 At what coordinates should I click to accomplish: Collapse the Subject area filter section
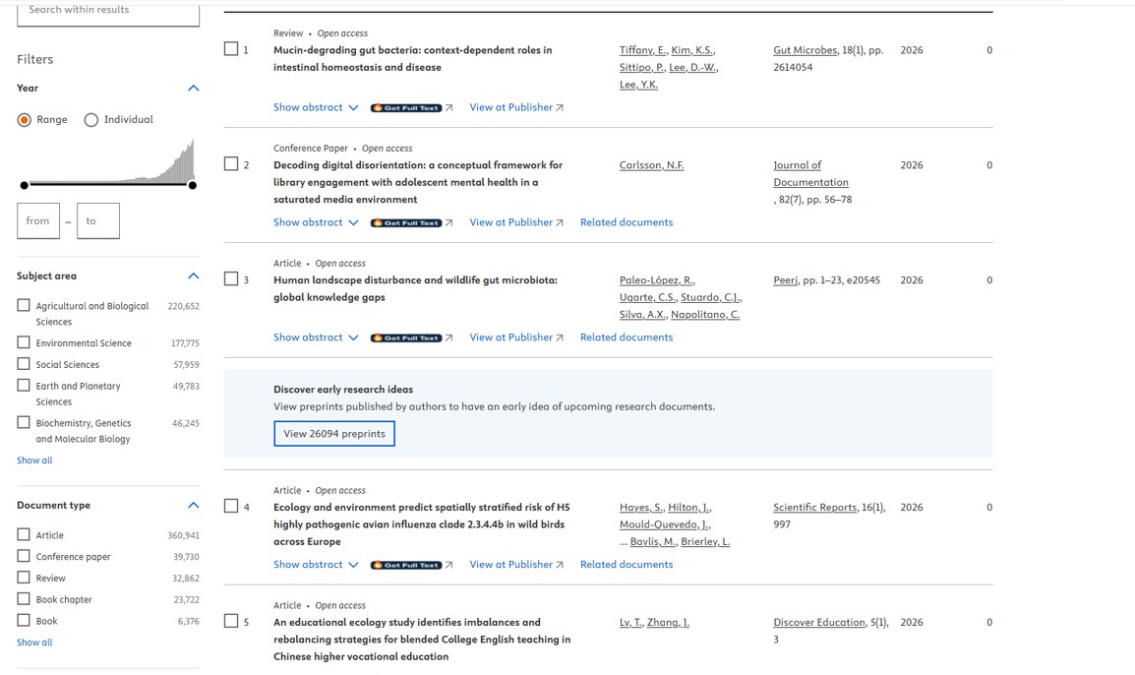[x=193, y=276]
